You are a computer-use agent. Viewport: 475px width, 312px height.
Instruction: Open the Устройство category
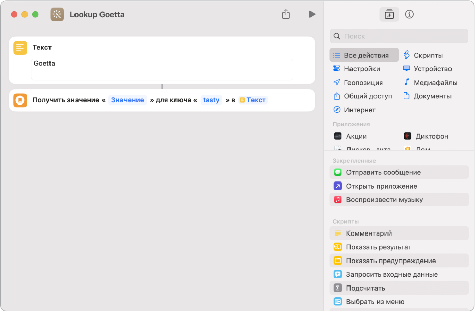coord(427,69)
